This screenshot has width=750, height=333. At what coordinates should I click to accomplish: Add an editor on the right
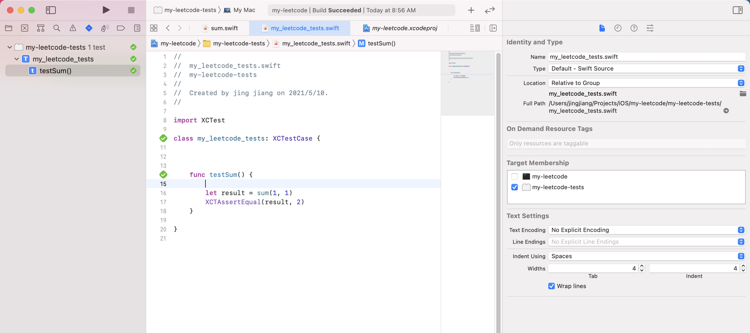(493, 28)
